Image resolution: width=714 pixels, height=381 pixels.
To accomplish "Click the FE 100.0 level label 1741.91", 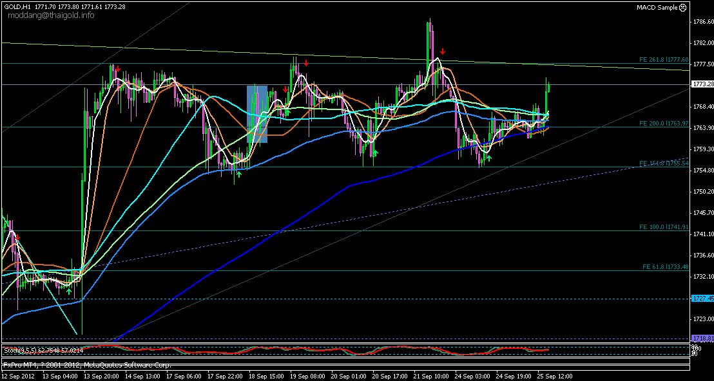I will coord(663,227).
